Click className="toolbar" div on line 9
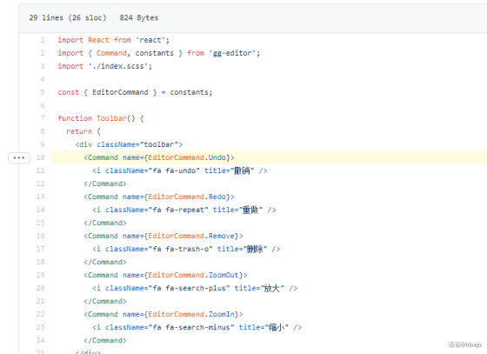 coord(129,144)
